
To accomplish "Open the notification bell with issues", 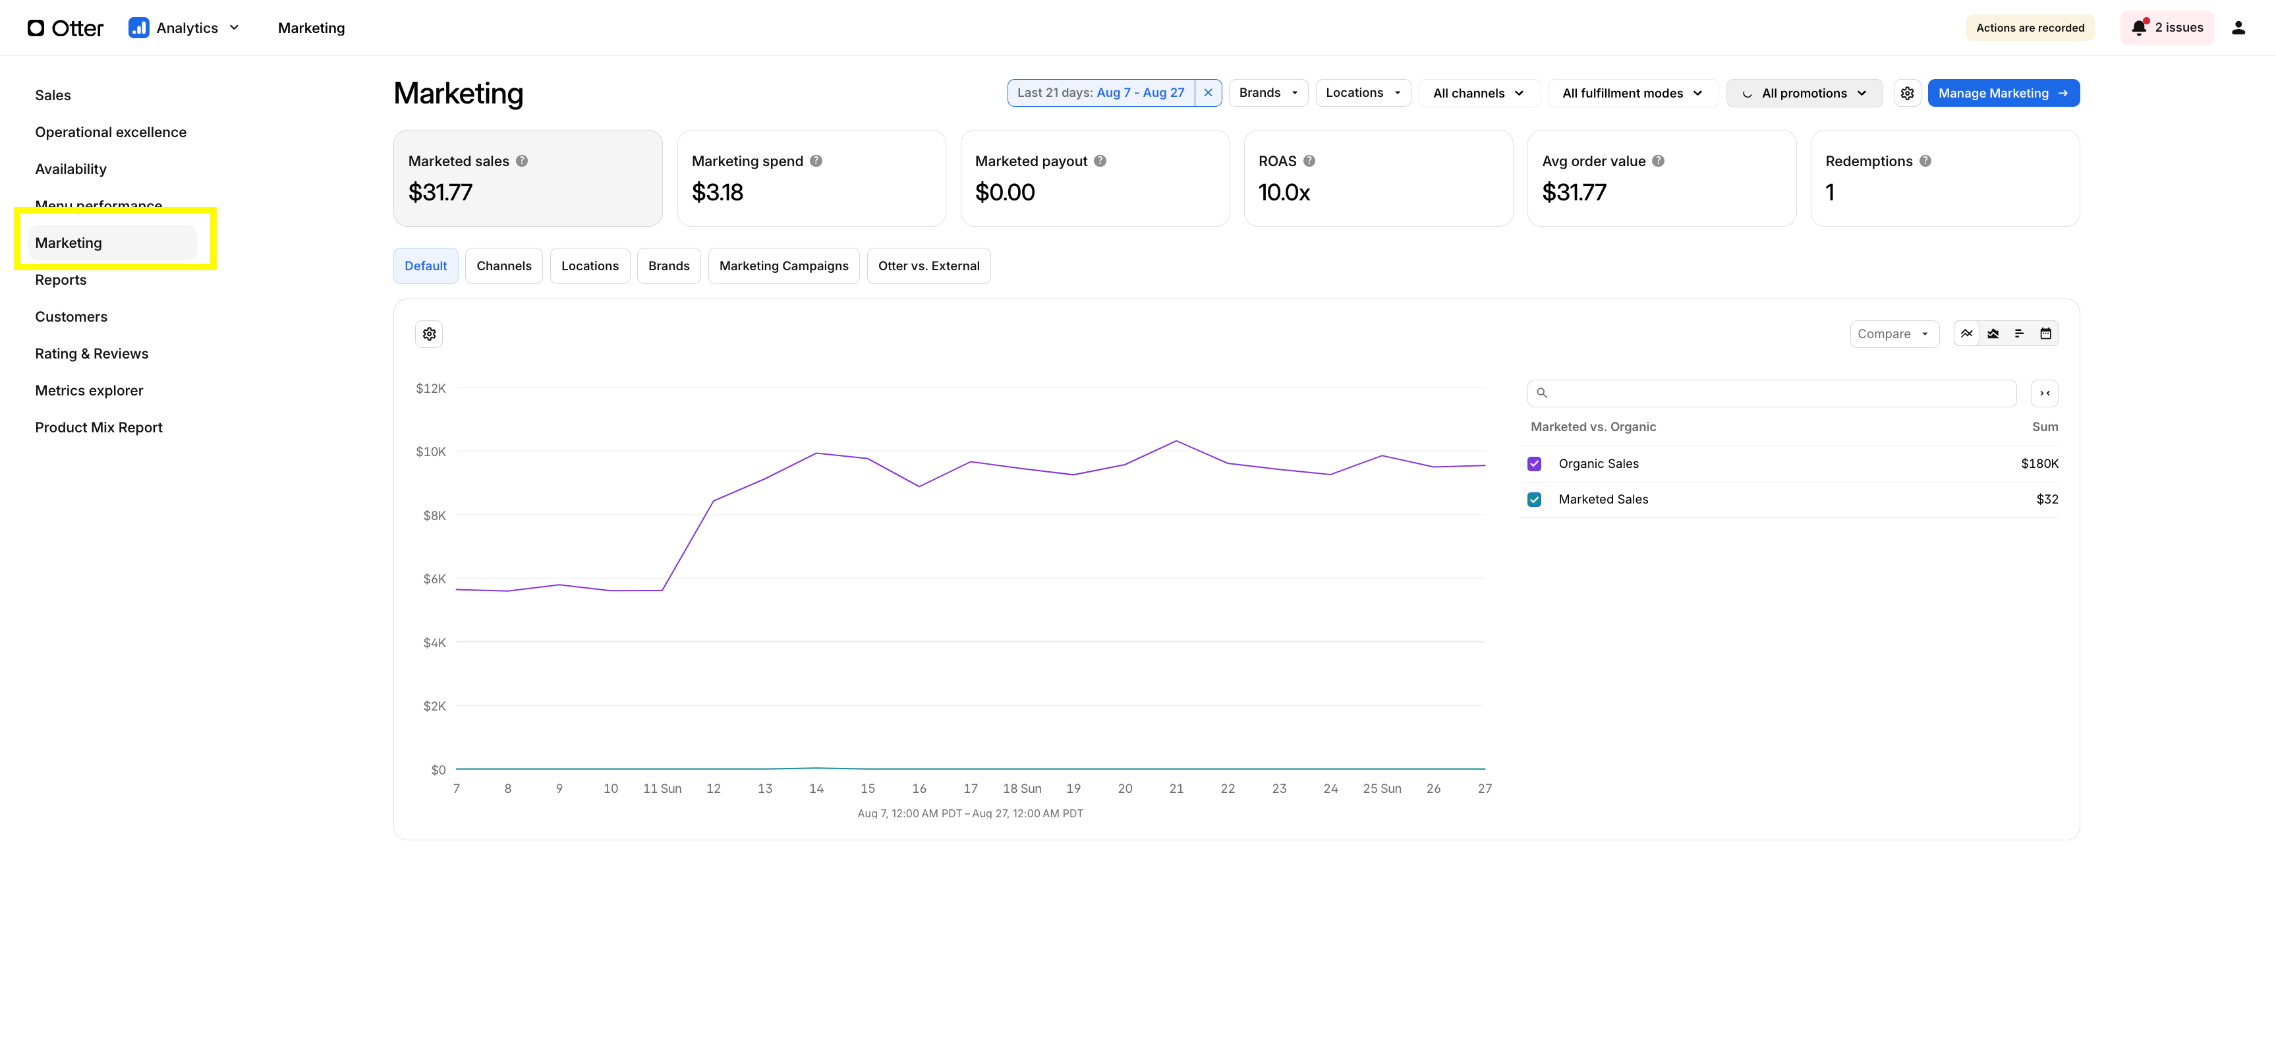I will [x=2138, y=28].
